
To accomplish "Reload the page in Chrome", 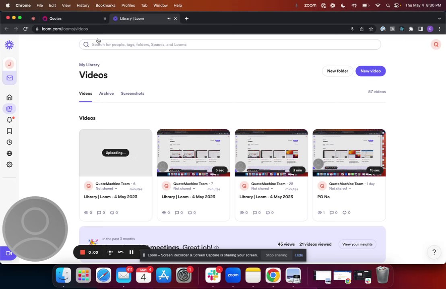I will 25,29.
